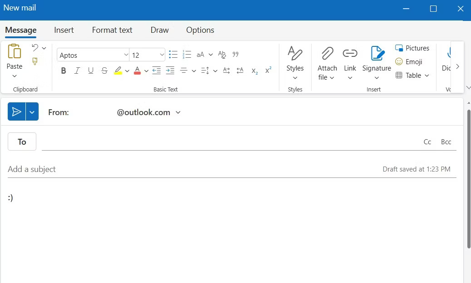The width and height of the screenshot is (471, 283).
Task: Open the Options tab
Action: [x=200, y=30]
